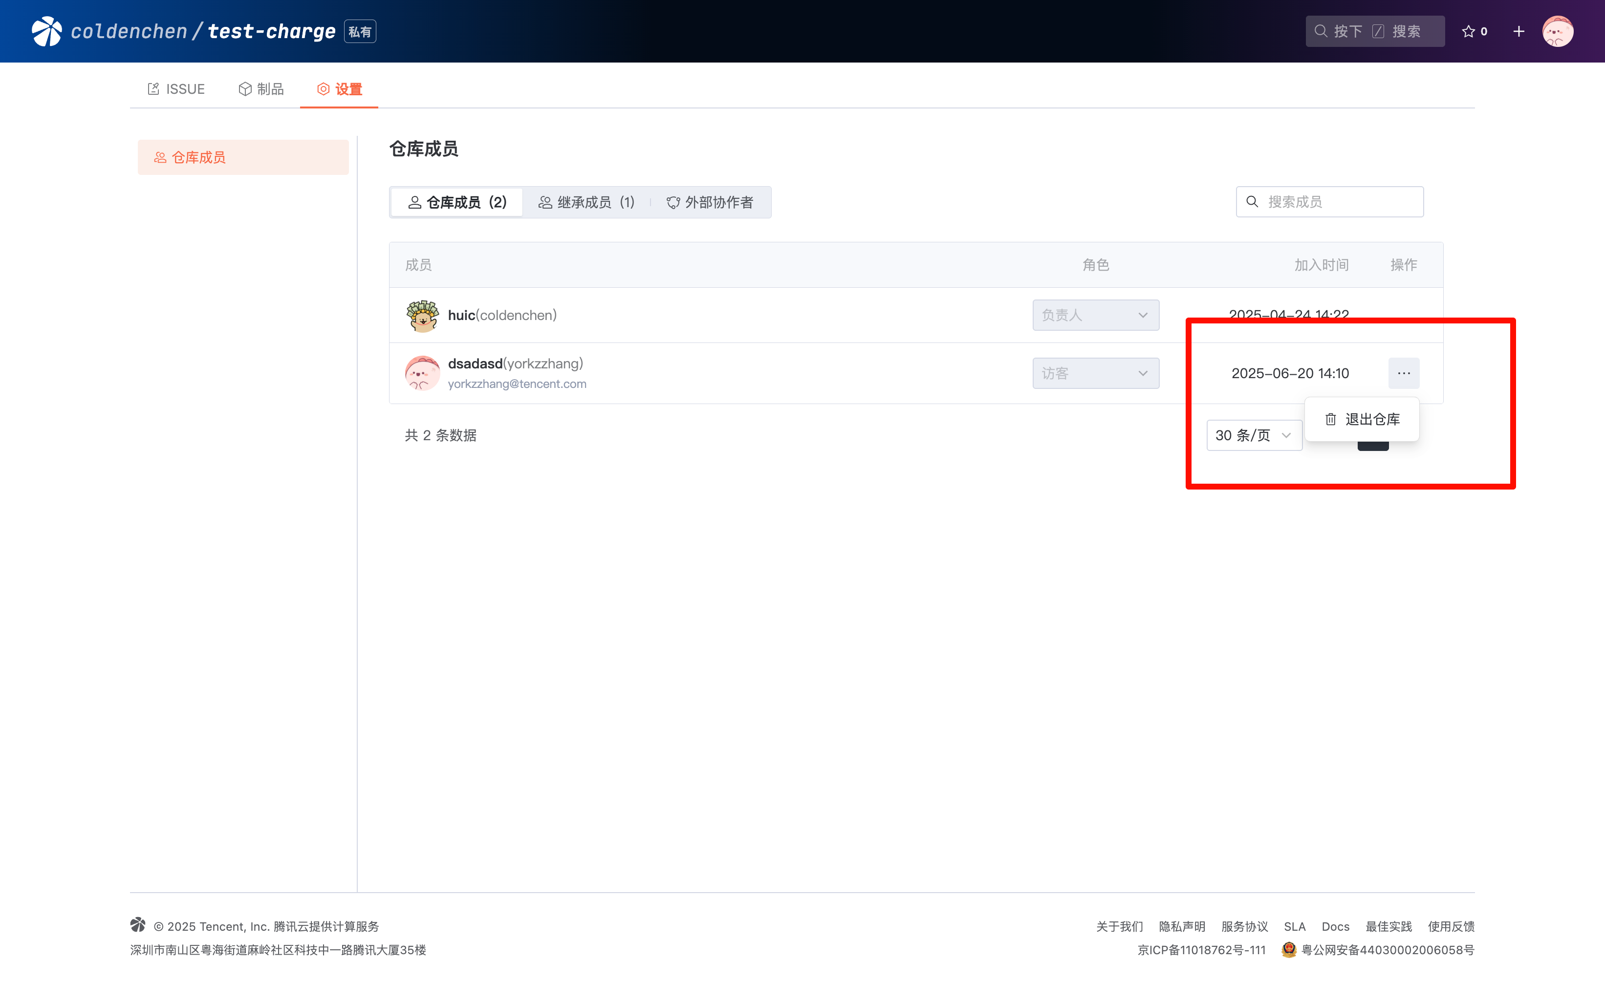This screenshot has width=1605, height=983.
Task: Click the three-dots action button for dsadasd
Action: pyautogui.click(x=1404, y=373)
